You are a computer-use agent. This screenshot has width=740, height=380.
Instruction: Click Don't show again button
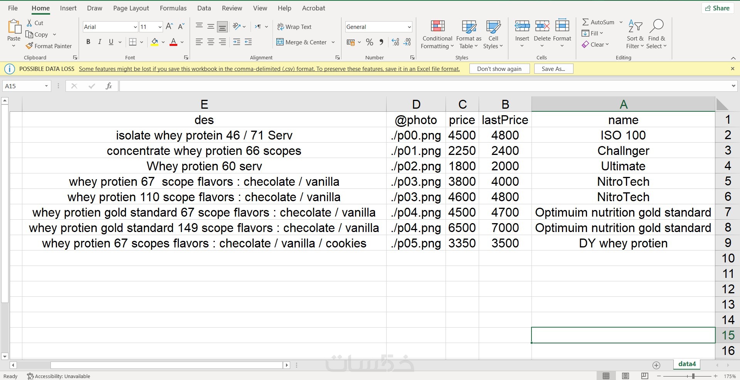tap(499, 69)
